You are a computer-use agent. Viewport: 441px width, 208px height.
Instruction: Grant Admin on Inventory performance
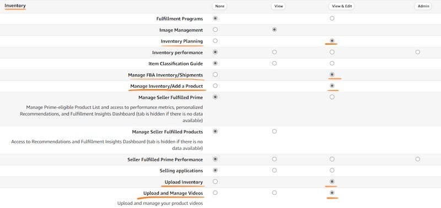point(418,52)
